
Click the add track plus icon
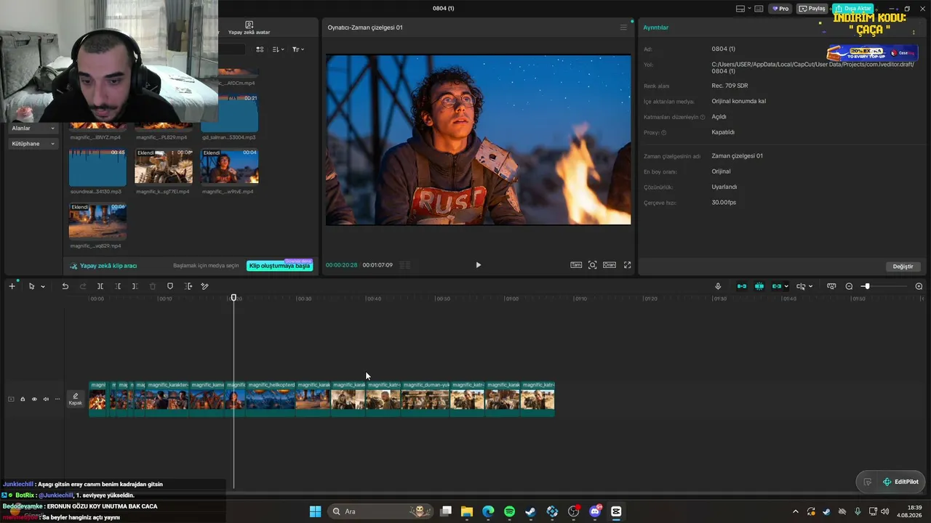pyautogui.click(x=12, y=286)
